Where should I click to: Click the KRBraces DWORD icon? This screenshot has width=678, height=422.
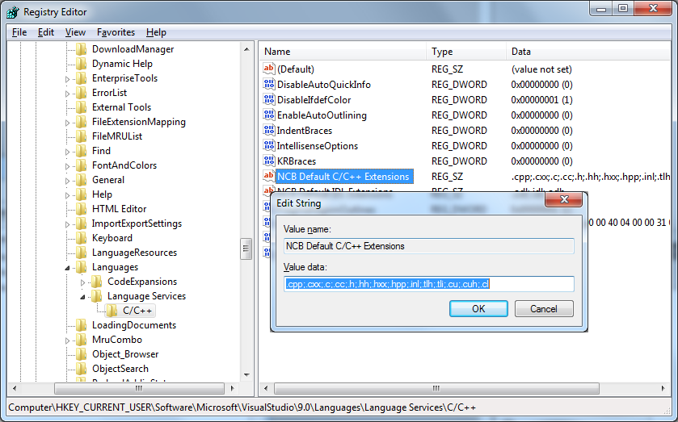(x=268, y=161)
